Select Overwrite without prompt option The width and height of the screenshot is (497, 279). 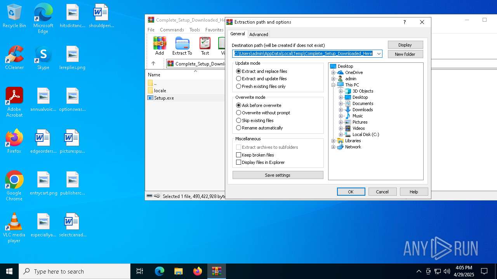point(263,113)
